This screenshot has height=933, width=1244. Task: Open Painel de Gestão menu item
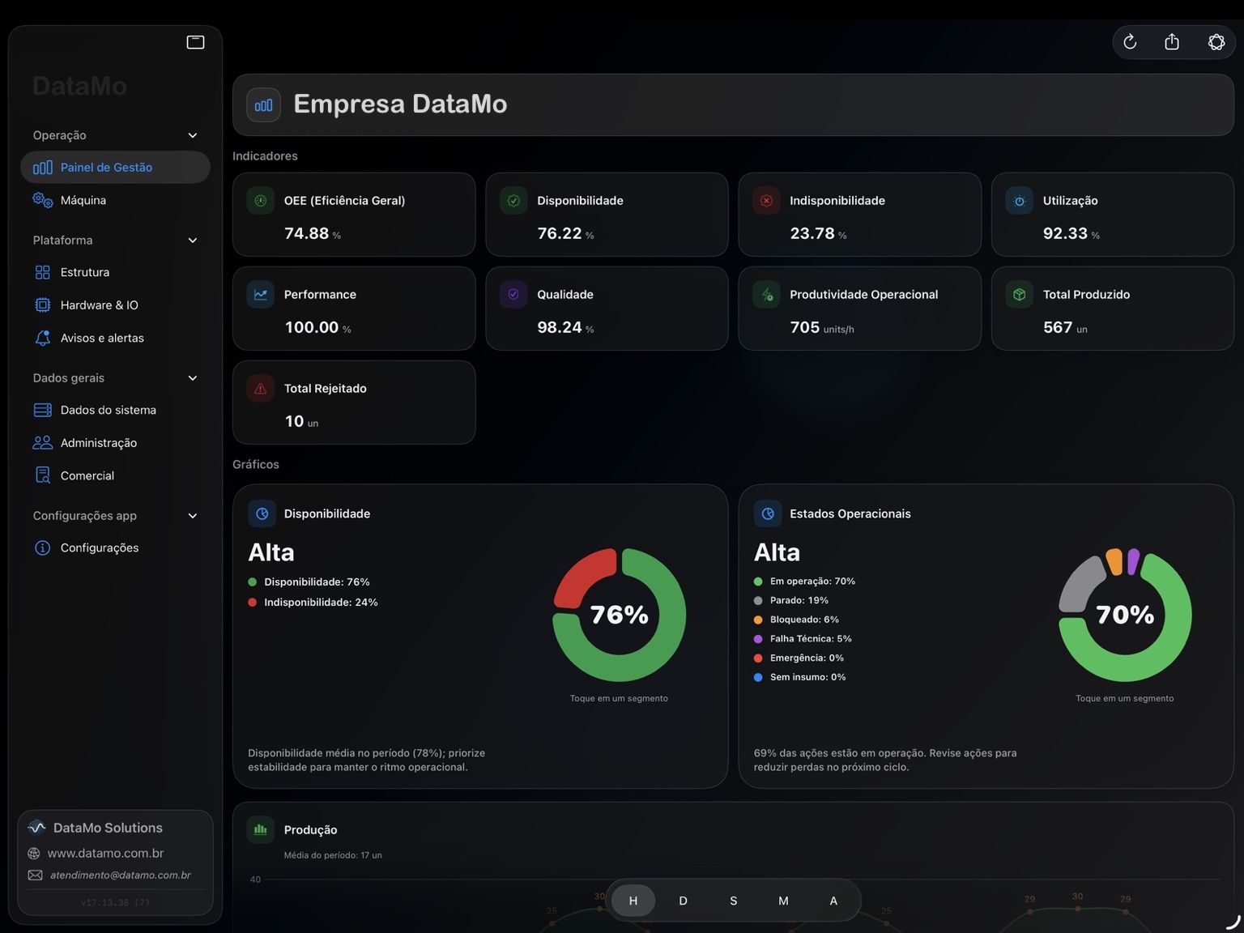(106, 168)
